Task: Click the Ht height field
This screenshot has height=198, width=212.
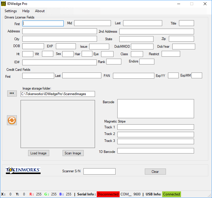Action: click(x=28, y=54)
